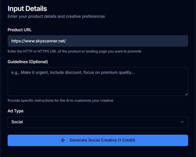Click 'Provide specific instructions for the AI' hint

pyautogui.click(x=60, y=100)
